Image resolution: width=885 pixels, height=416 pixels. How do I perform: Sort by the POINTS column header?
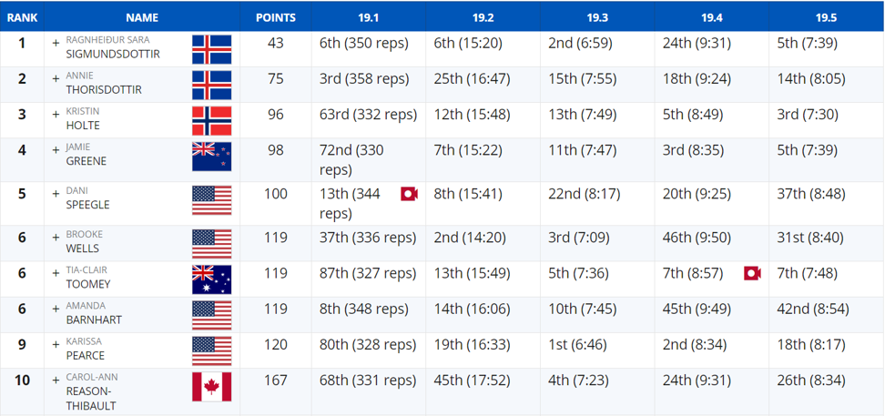[x=276, y=17]
